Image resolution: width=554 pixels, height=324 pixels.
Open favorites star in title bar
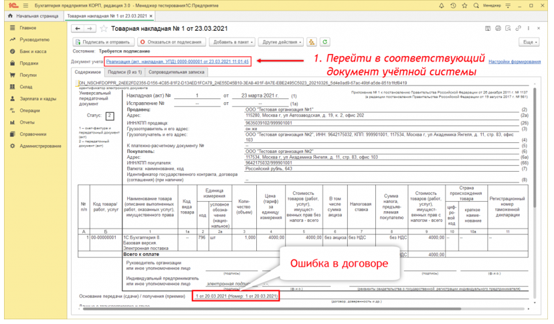464,5
